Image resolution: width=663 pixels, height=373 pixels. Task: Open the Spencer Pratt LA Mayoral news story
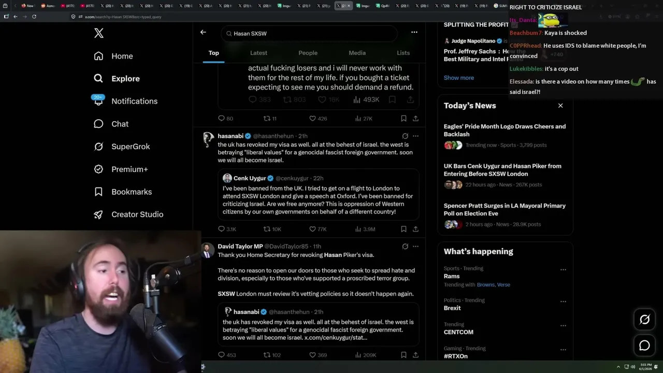click(x=505, y=215)
